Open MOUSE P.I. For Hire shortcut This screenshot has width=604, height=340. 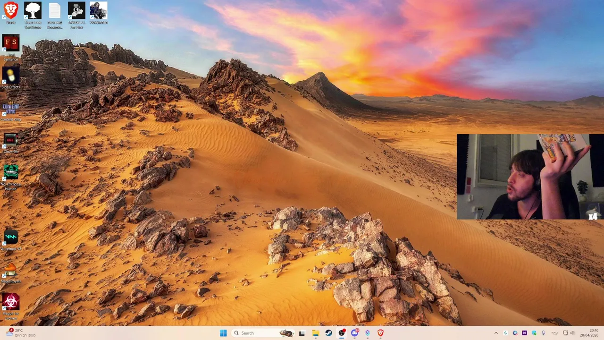click(76, 15)
